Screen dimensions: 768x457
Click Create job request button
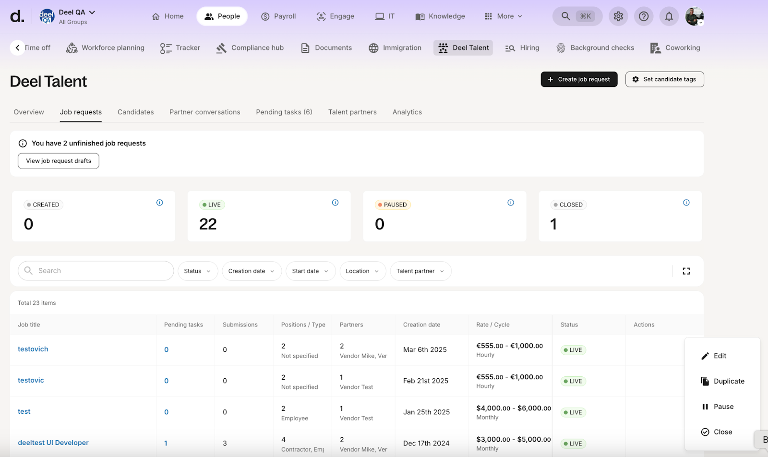click(x=579, y=79)
